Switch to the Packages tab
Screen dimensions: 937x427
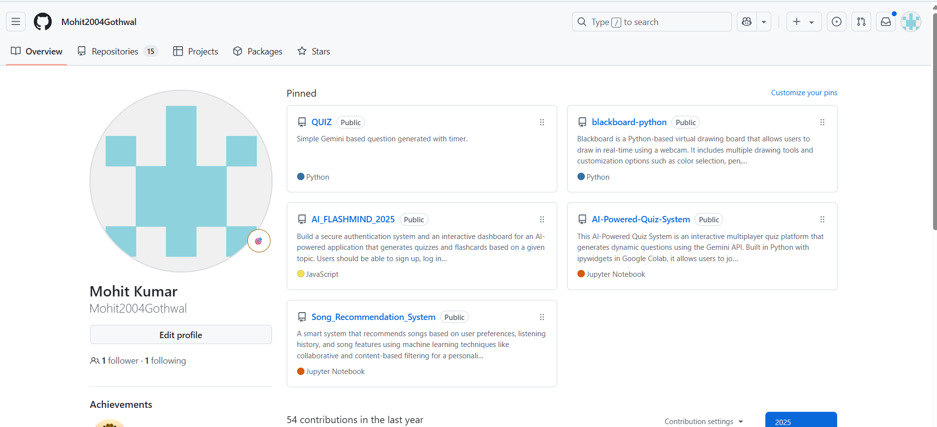pyautogui.click(x=258, y=51)
